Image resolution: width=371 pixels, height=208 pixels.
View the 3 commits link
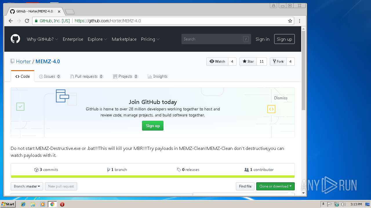(46, 170)
